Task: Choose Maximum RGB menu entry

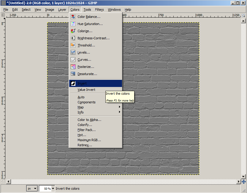Action: click(96, 140)
